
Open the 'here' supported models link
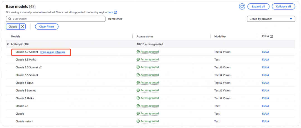110,12
